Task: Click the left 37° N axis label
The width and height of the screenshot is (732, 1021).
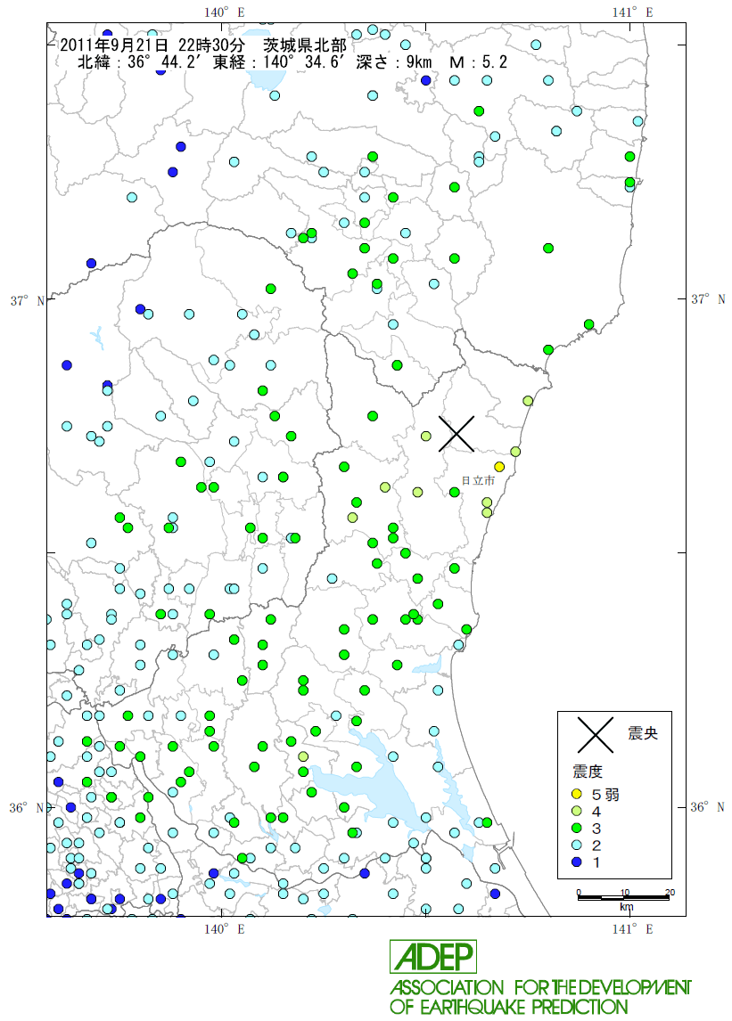Action: click(x=28, y=301)
